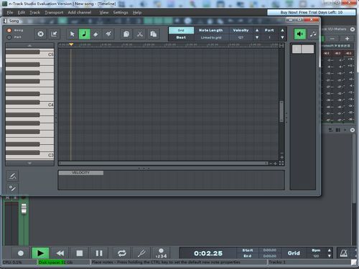Click the circled X icon in piano roll toolbar
The width and height of the screenshot is (359, 269).
pos(41,34)
